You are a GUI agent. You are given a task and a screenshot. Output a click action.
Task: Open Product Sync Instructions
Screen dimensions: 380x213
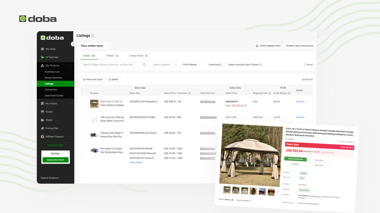(300, 46)
